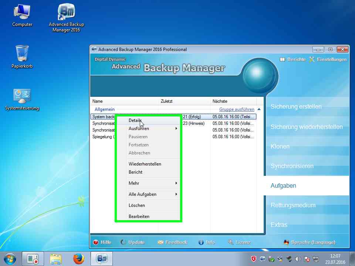The width and height of the screenshot is (355, 266).
Task: Click the first pinned taskbar program icon
Action: click(33, 259)
